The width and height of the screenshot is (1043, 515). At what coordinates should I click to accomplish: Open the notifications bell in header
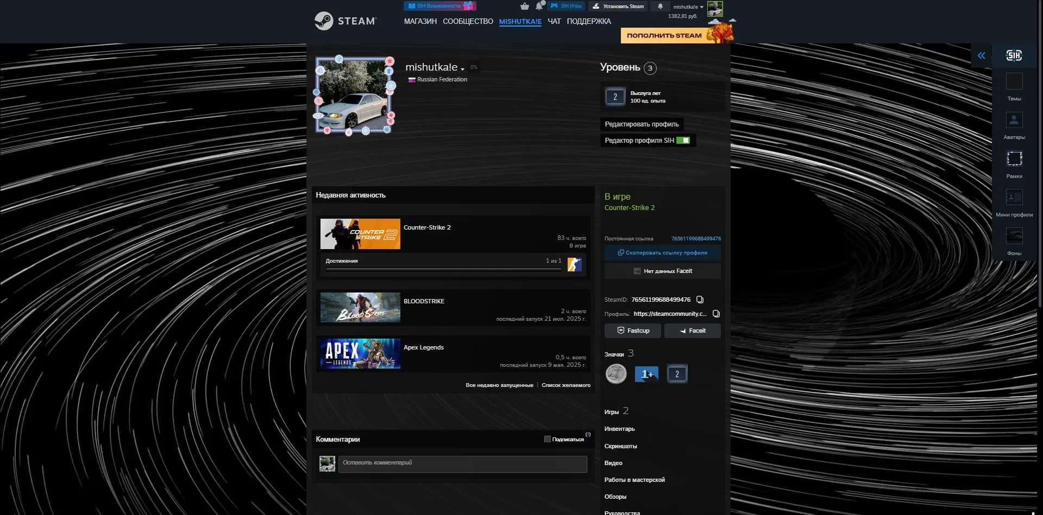pyautogui.click(x=660, y=6)
